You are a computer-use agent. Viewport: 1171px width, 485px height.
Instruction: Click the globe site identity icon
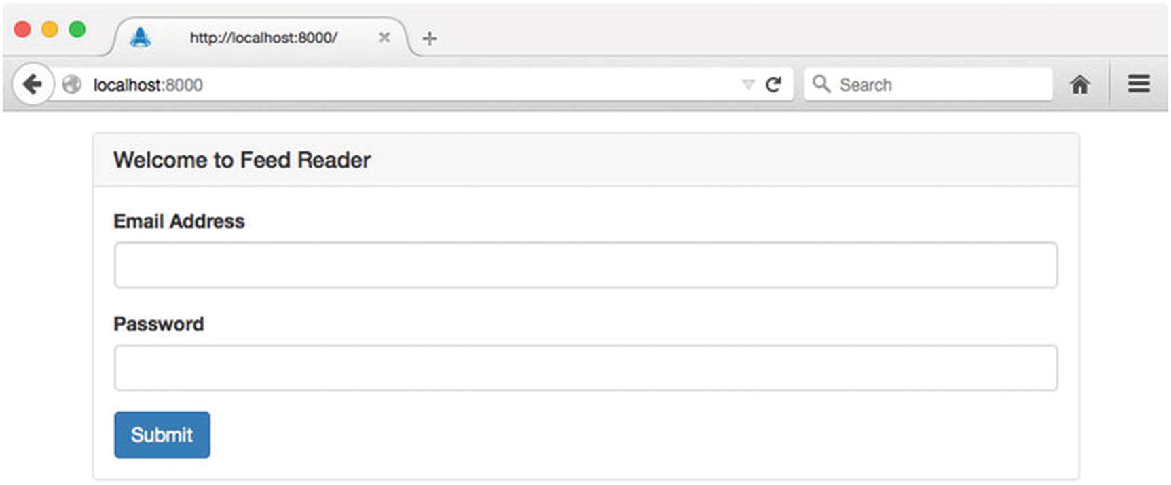[71, 85]
